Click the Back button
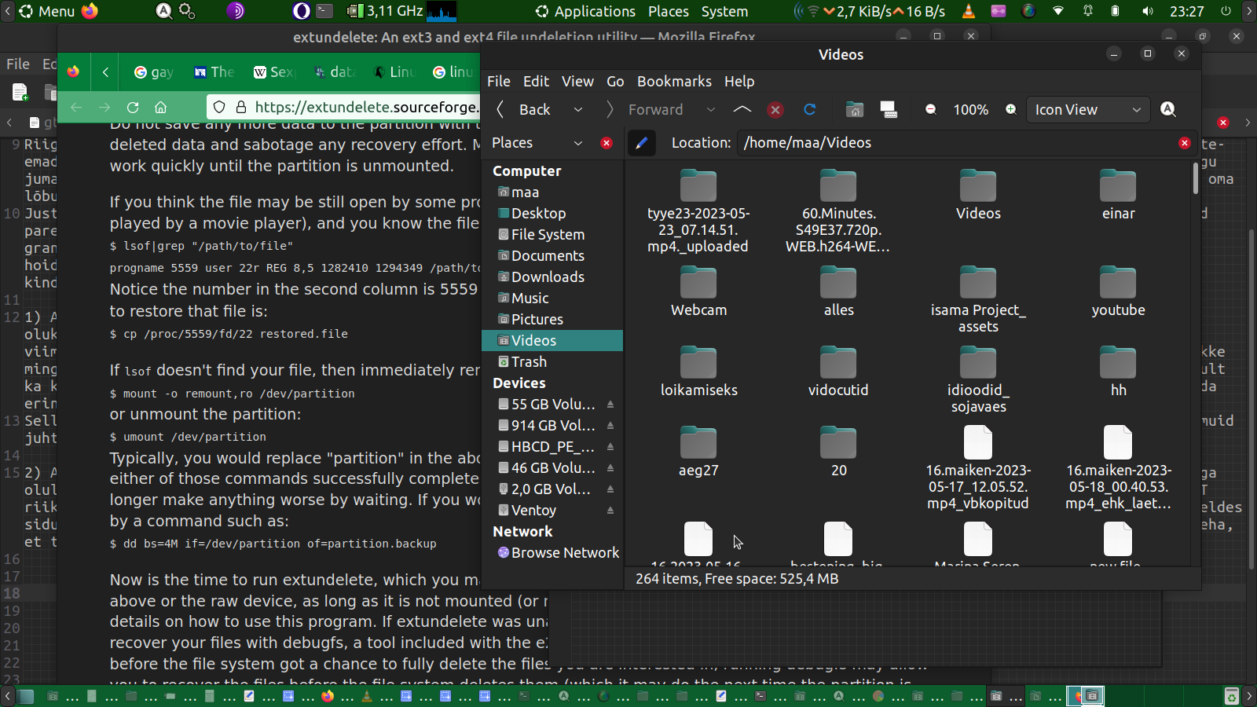This screenshot has width=1257, height=707. [x=524, y=109]
